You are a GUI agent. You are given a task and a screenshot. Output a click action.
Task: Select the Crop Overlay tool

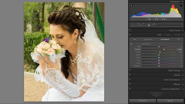click(x=133, y=25)
